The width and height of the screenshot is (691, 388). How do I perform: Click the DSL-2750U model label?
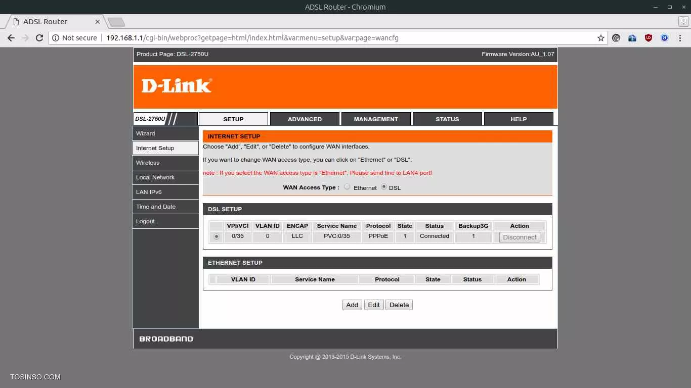click(150, 119)
